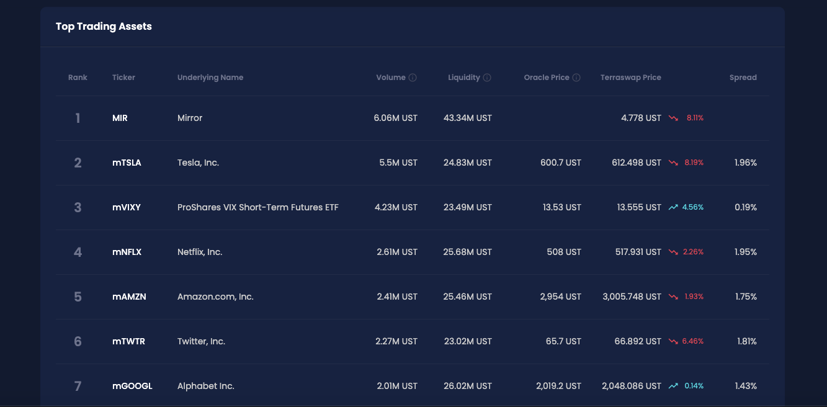Click the 65.7 UST oracle price

(563, 341)
